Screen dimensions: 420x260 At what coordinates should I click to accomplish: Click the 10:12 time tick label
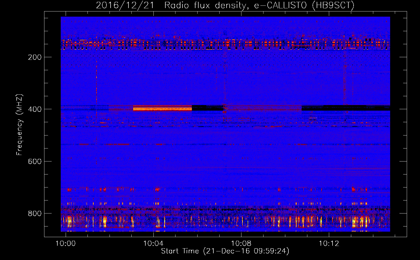pyautogui.click(x=329, y=244)
